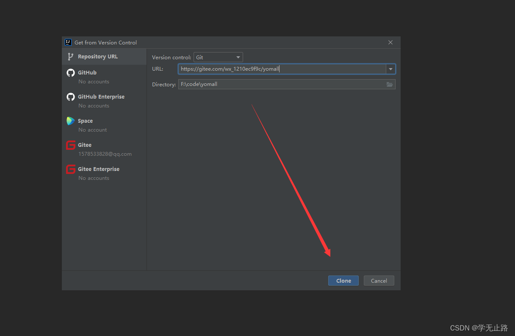The image size is (515, 336).
Task: Click the Cancel button
Action: (x=379, y=281)
